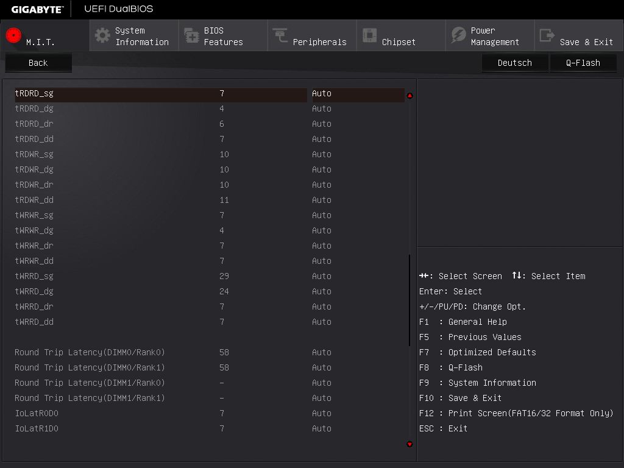This screenshot has width=624, height=468.
Task: Click the F12 Print Screen help line
Action: pos(516,413)
